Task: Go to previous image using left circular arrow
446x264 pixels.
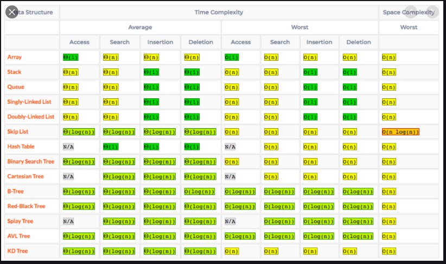Action: coord(411,12)
